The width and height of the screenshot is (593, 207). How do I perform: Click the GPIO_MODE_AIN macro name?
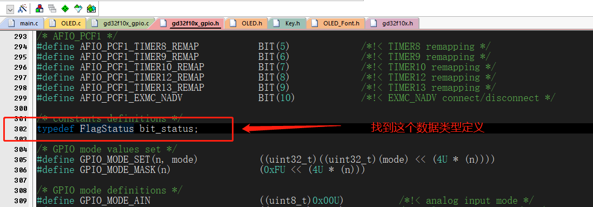pos(115,201)
